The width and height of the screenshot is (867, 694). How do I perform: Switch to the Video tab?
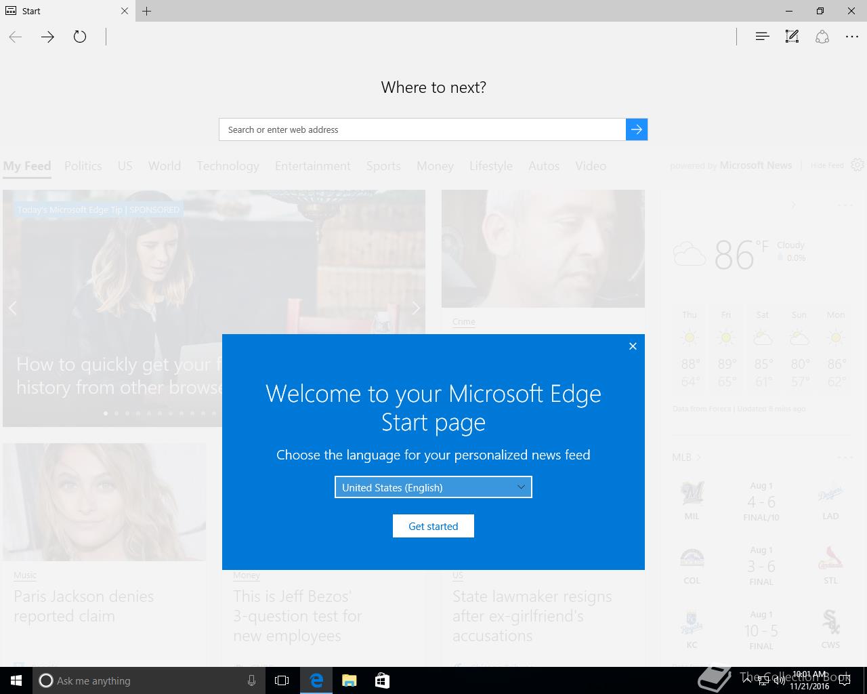tap(591, 166)
